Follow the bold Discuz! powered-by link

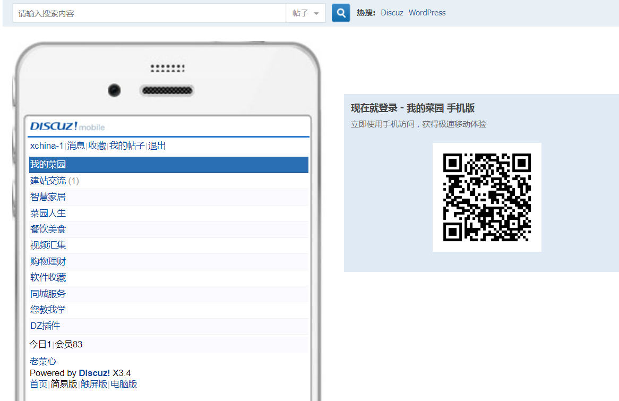94,373
